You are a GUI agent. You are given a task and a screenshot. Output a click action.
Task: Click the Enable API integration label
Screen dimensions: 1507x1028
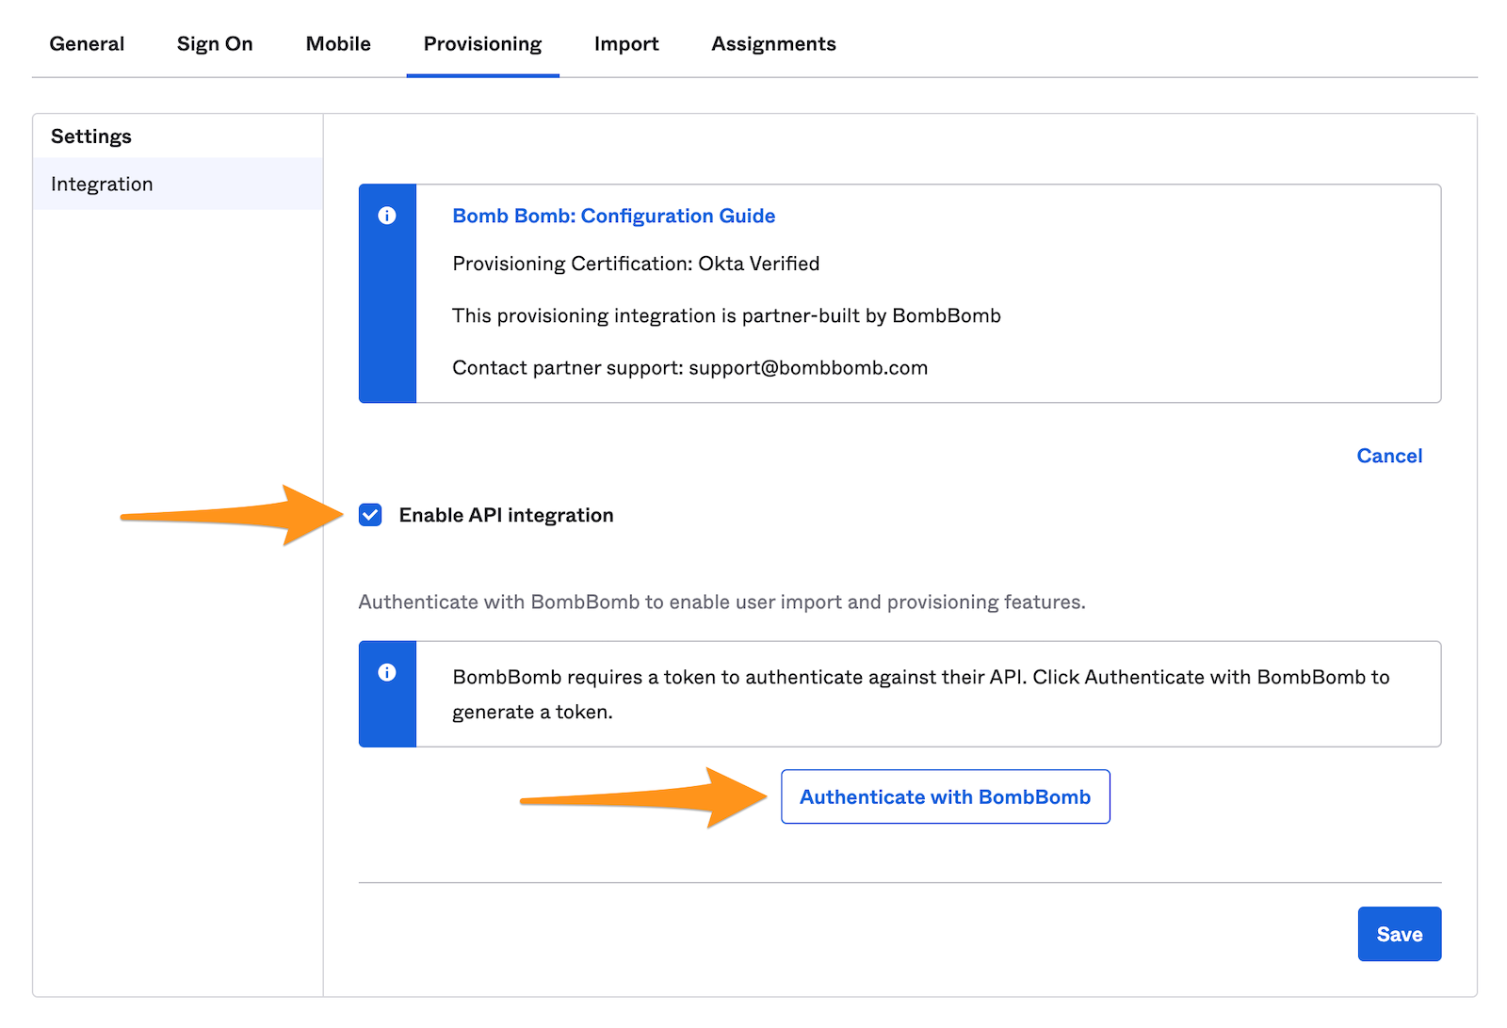506,515
